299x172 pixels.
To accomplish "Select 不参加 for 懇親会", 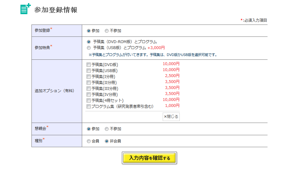I will click(x=107, y=129).
